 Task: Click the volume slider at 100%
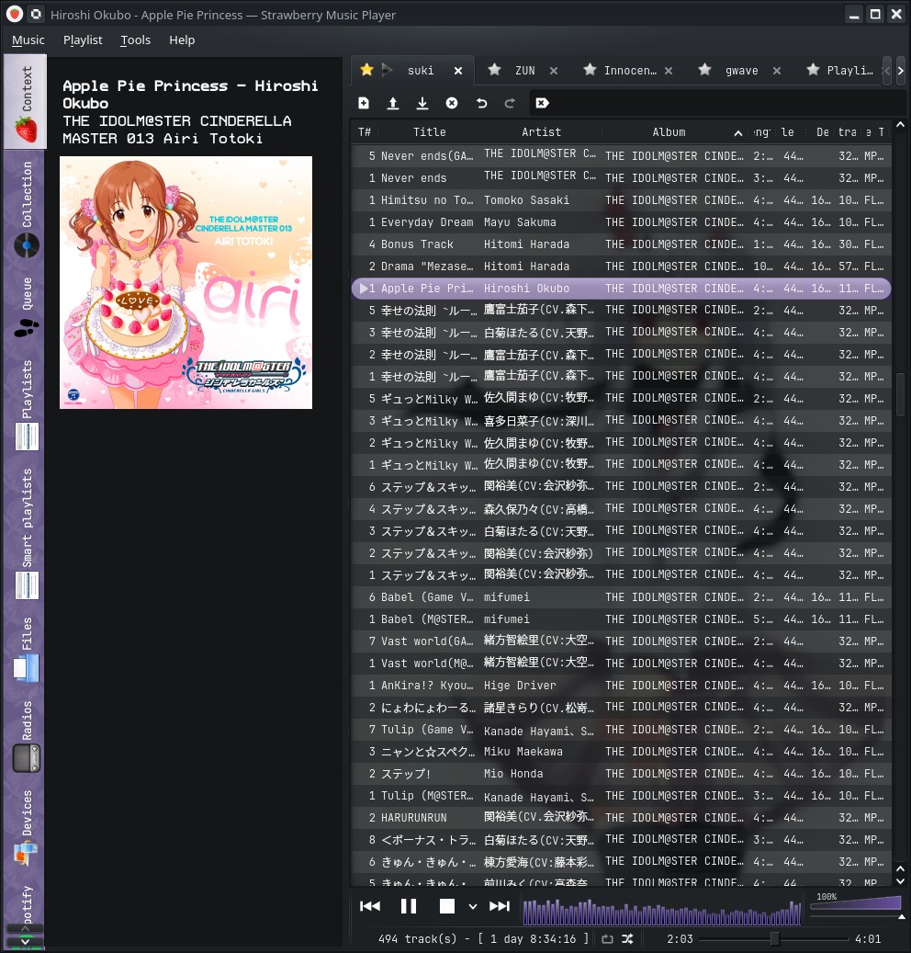click(x=856, y=905)
